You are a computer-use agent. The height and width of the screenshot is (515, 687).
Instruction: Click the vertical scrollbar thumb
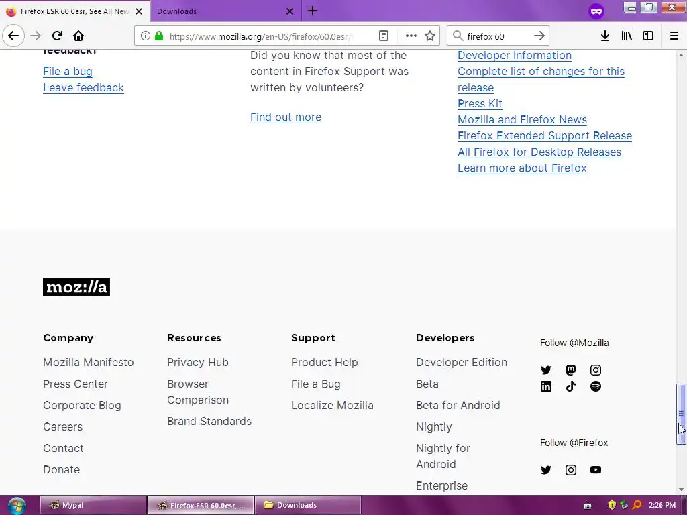tap(681, 414)
